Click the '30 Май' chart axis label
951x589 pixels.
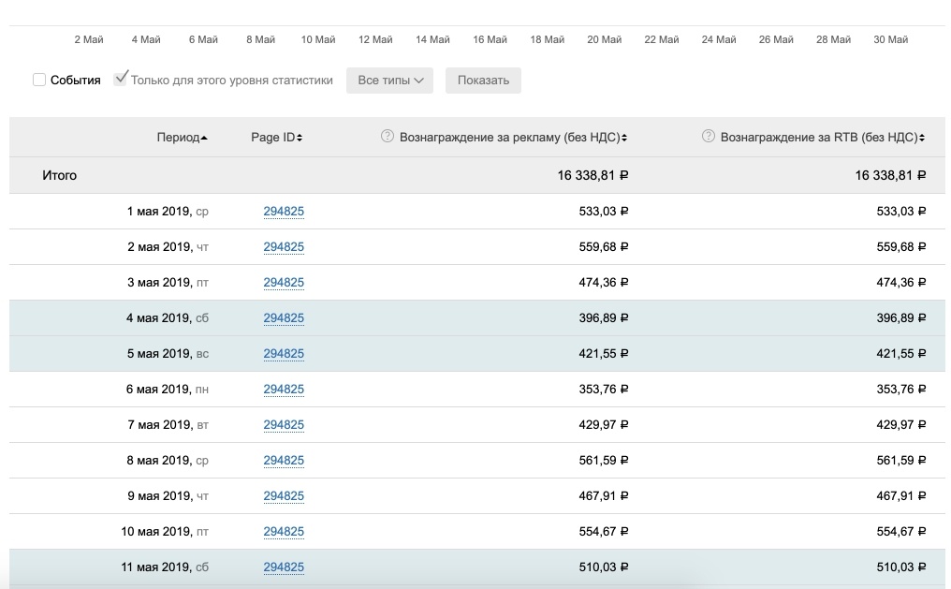(890, 39)
